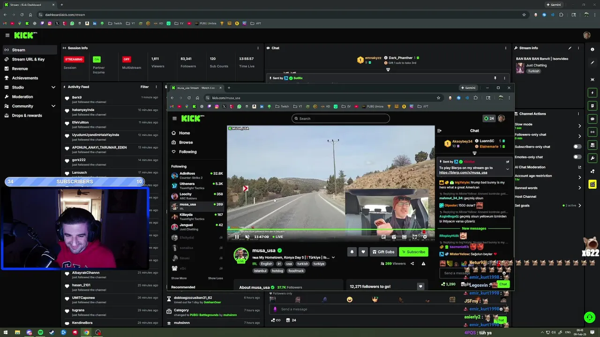
Task: Expand Followers-only chat settings
Action: click(x=579, y=136)
